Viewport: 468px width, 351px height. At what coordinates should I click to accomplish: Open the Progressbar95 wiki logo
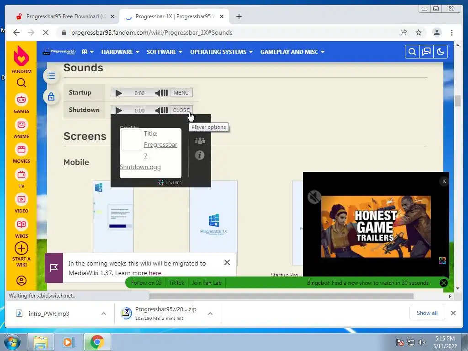click(x=59, y=52)
